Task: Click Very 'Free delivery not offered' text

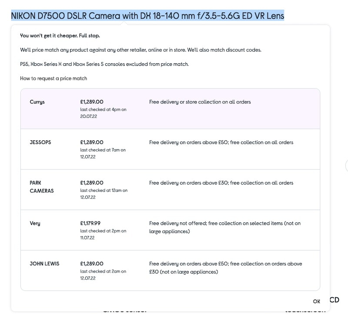Action: [225, 227]
